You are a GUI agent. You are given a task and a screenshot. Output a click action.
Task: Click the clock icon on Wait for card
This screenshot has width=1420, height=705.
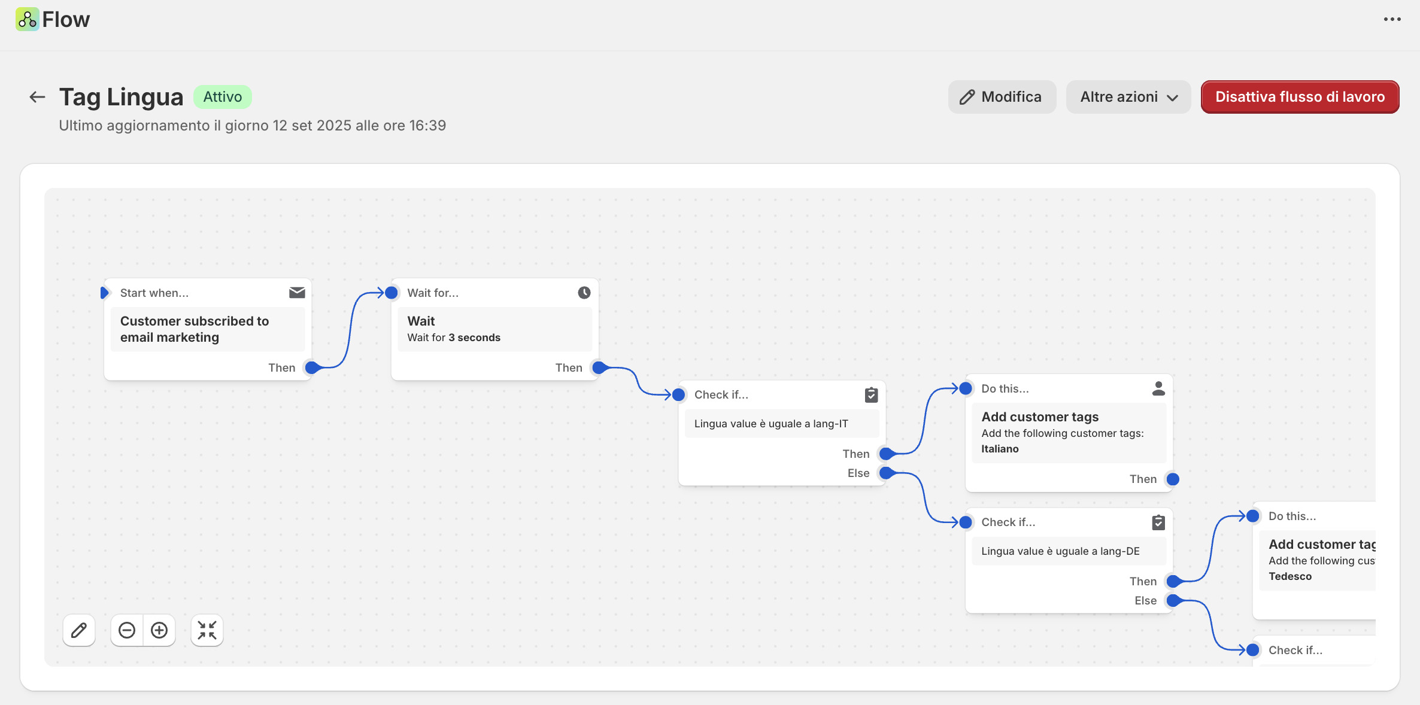(584, 293)
